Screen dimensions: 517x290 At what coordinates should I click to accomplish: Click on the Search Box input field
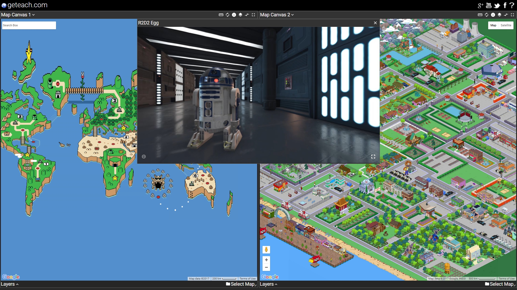coord(28,25)
